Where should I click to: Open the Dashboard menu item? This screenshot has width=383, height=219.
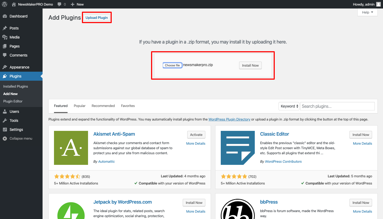pyautogui.click(x=21, y=16)
